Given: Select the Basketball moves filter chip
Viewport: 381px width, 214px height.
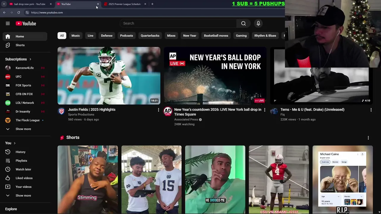Looking at the screenshot, I should (x=216, y=36).
